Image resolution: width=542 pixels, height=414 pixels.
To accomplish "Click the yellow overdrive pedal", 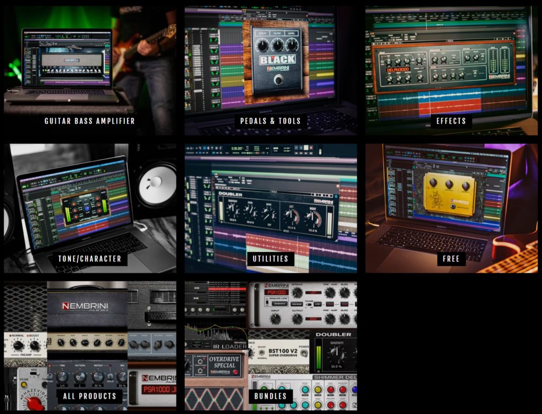I will click(449, 194).
